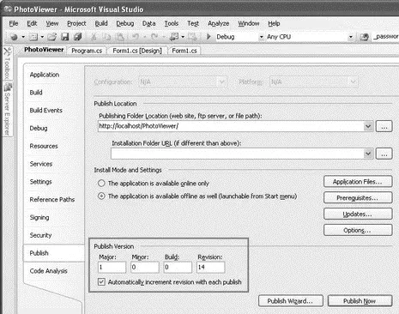This screenshot has height=314, width=399.
Task: Click the Paste clipboard icon
Action: click(119, 37)
